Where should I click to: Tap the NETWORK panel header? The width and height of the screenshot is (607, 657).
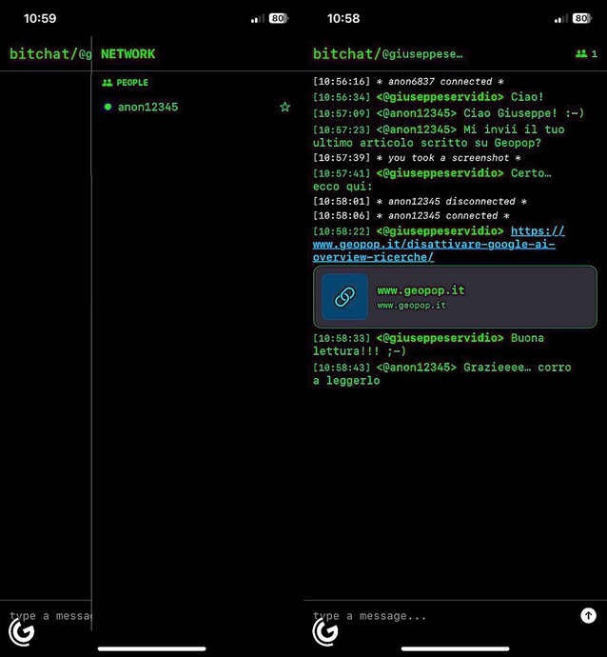click(127, 53)
